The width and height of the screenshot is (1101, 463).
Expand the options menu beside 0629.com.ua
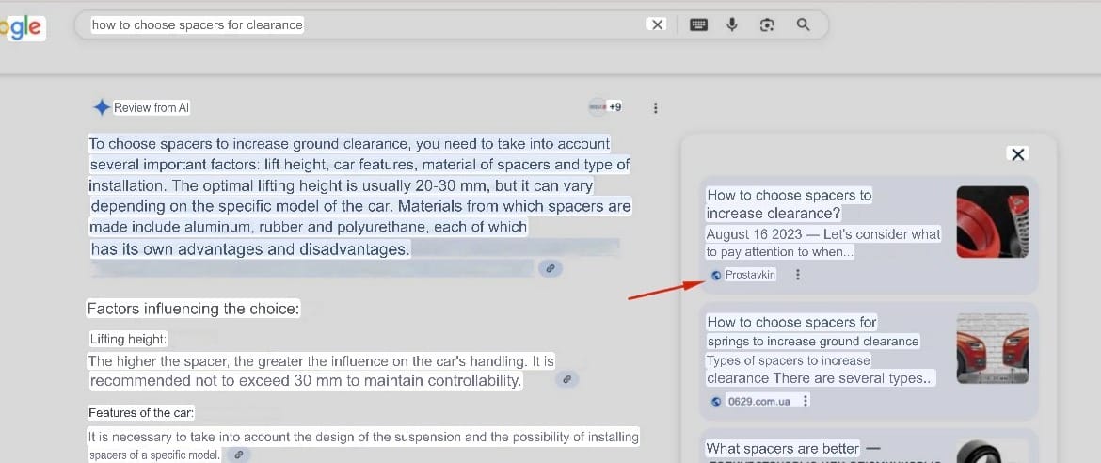[x=806, y=401]
